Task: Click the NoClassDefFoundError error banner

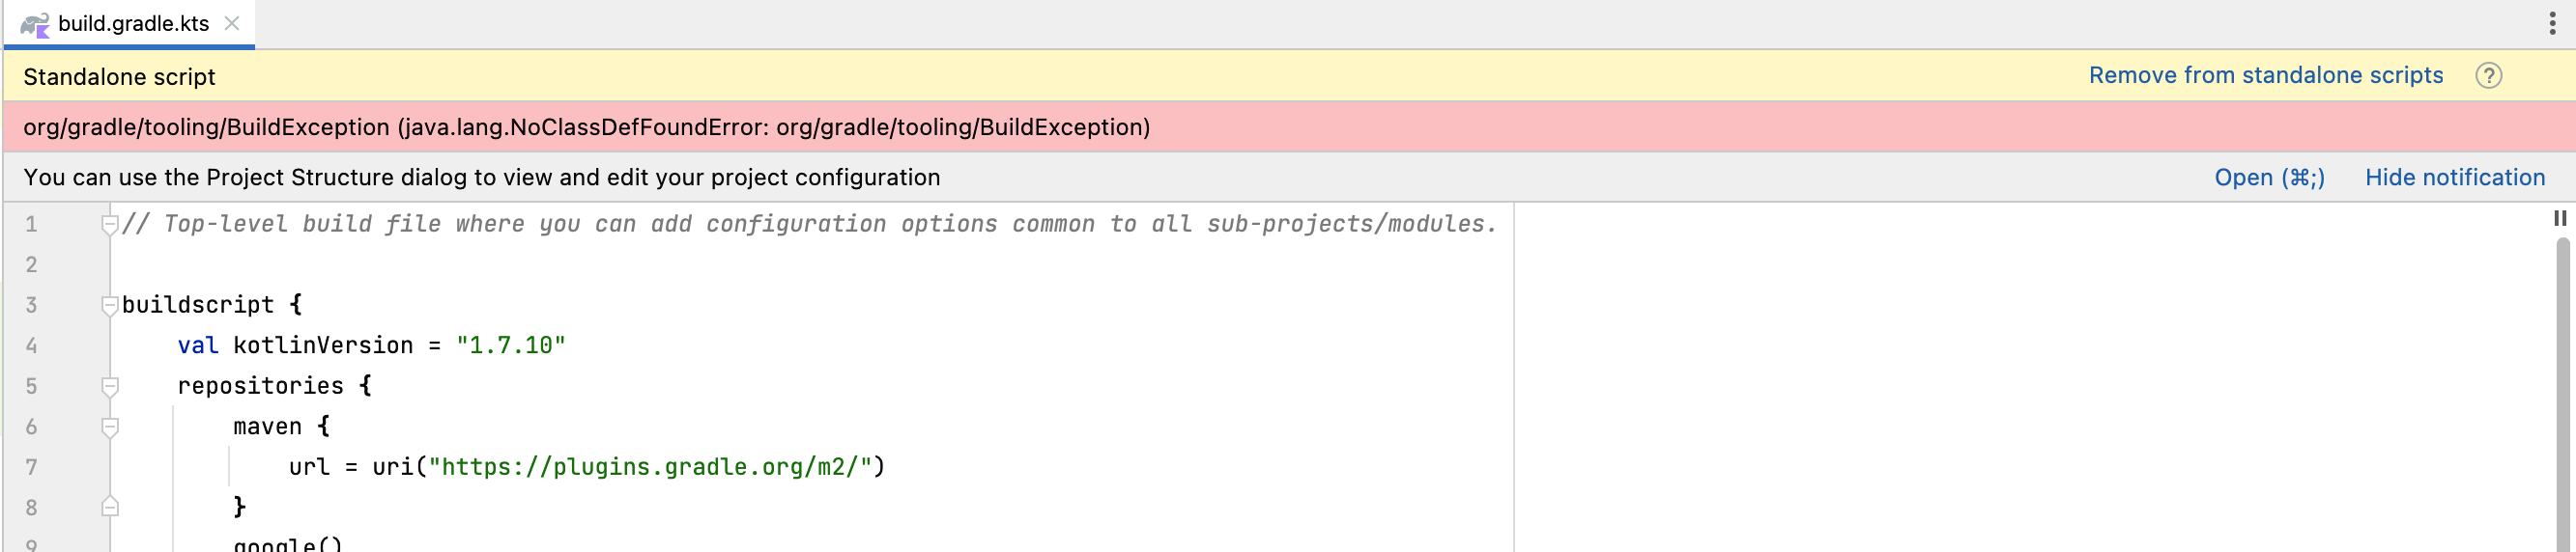Action: point(586,127)
